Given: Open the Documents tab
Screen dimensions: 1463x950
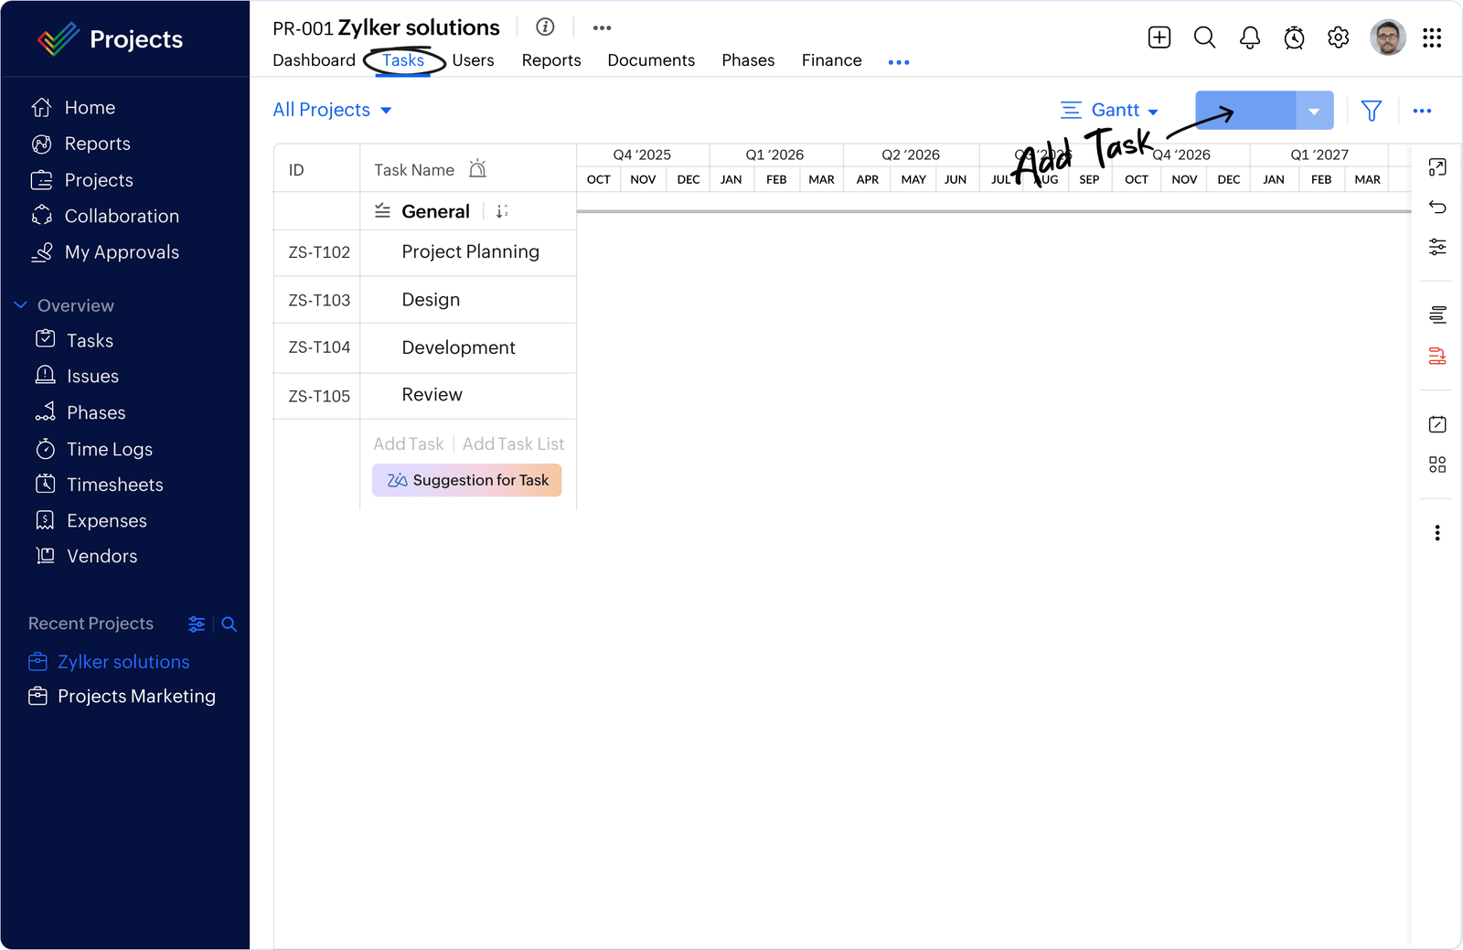Looking at the screenshot, I should [650, 60].
